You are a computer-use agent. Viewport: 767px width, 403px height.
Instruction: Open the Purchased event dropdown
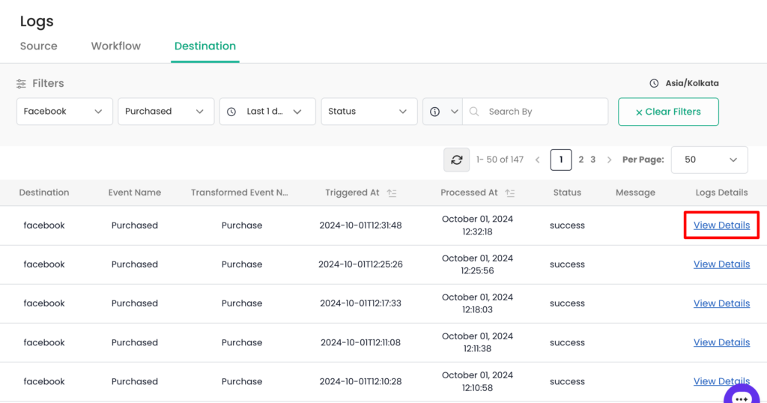coord(166,112)
